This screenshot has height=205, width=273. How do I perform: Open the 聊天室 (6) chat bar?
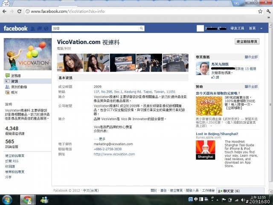tap(240, 191)
